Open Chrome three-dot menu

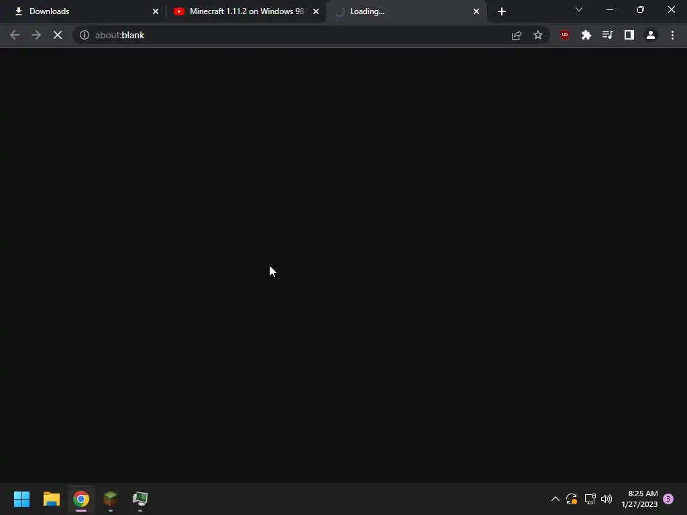(672, 35)
